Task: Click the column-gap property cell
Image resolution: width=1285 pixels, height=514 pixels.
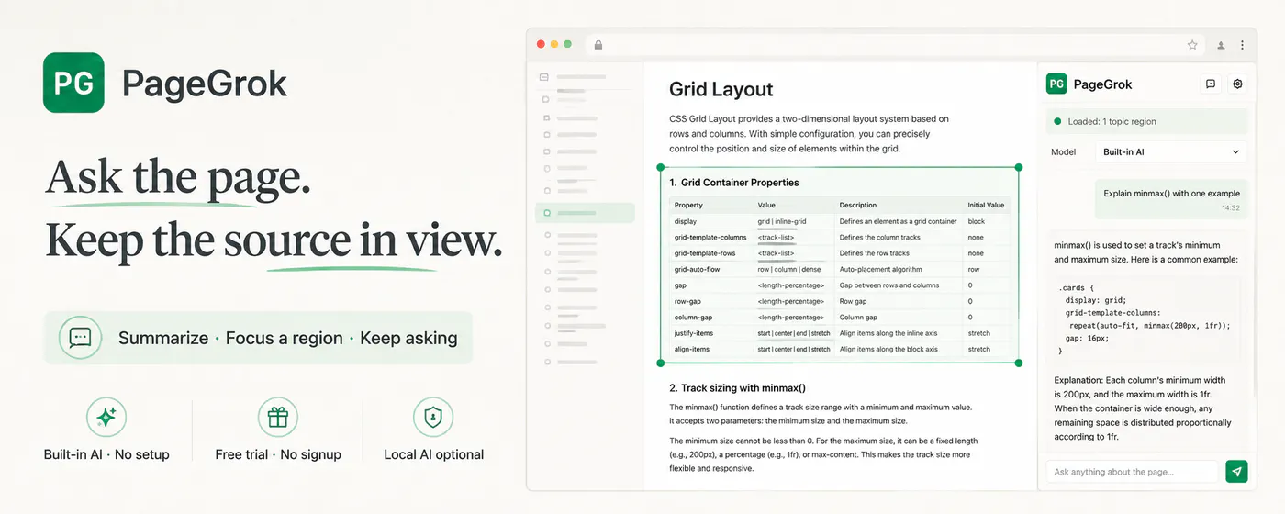Action: coord(693,318)
